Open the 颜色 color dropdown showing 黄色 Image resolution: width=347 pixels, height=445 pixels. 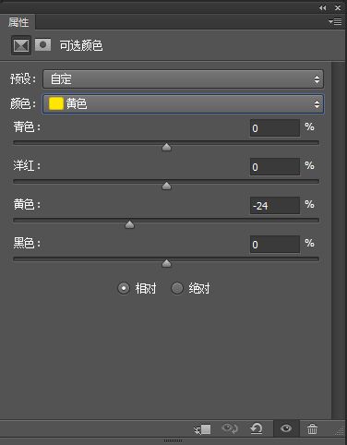(x=183, y=104)
